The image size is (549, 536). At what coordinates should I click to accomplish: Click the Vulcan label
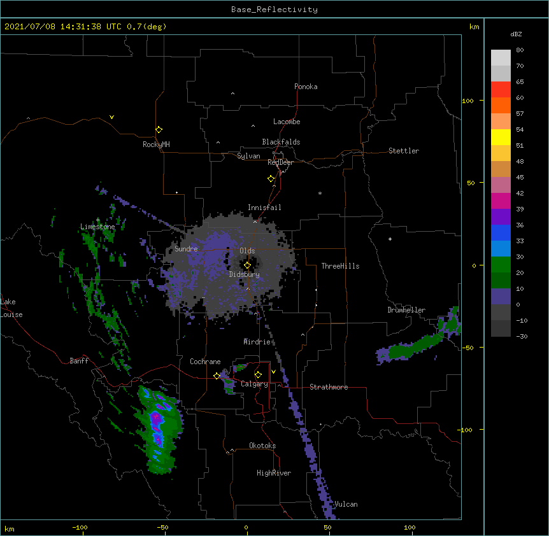(346, 504)
